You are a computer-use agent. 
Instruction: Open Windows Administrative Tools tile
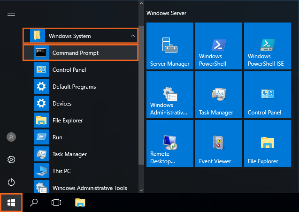(170, 95)
